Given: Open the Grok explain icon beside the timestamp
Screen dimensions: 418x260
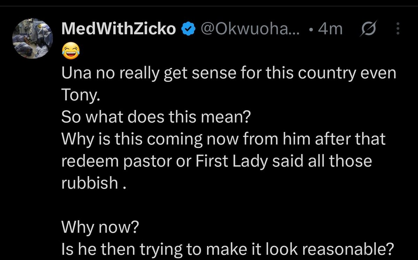Looking at the screenshot, I should click(x=367, y=30).
